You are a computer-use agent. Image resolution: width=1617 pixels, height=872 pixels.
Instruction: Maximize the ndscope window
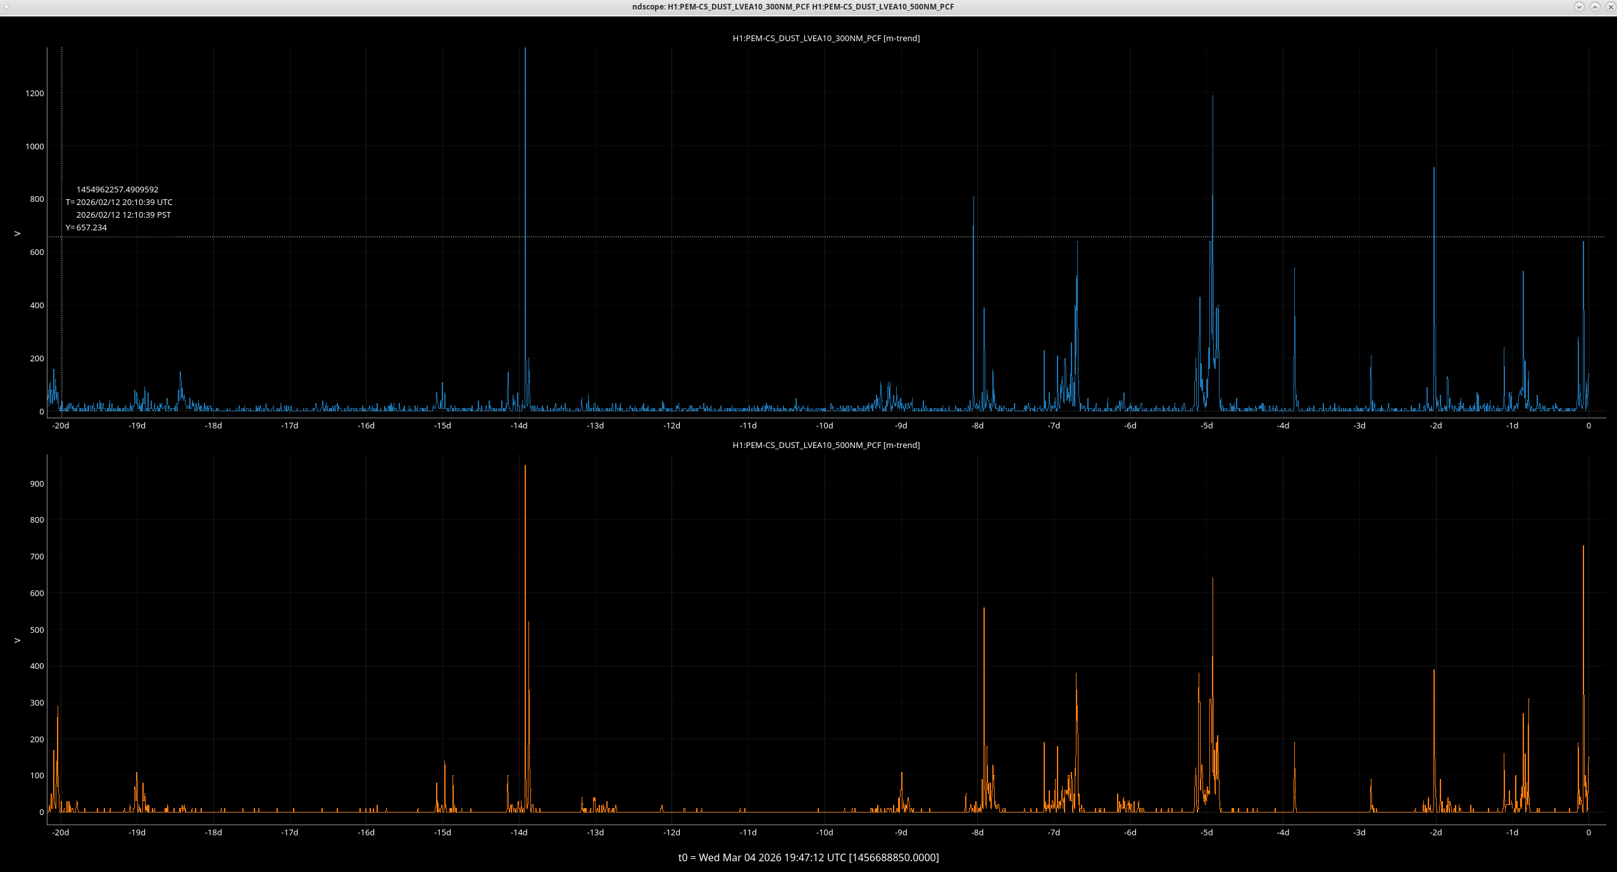[x=1595, y=7]
